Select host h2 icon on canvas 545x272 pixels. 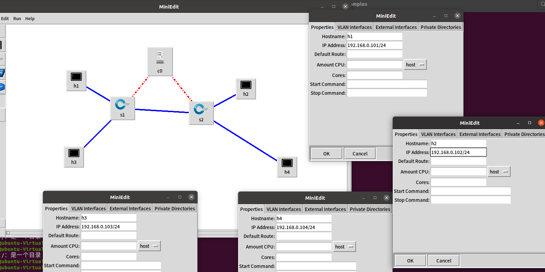[x=246, y=89]
